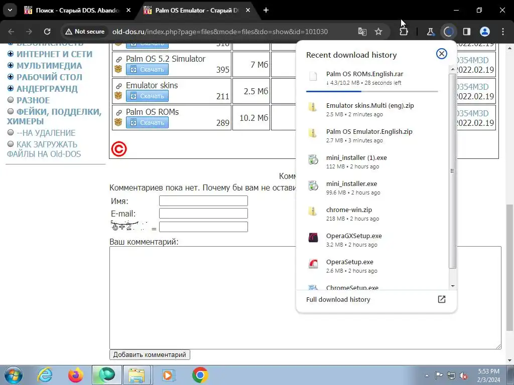514x385 pixels.
Task: Click the red copyright icon
Action: (118, 149)
